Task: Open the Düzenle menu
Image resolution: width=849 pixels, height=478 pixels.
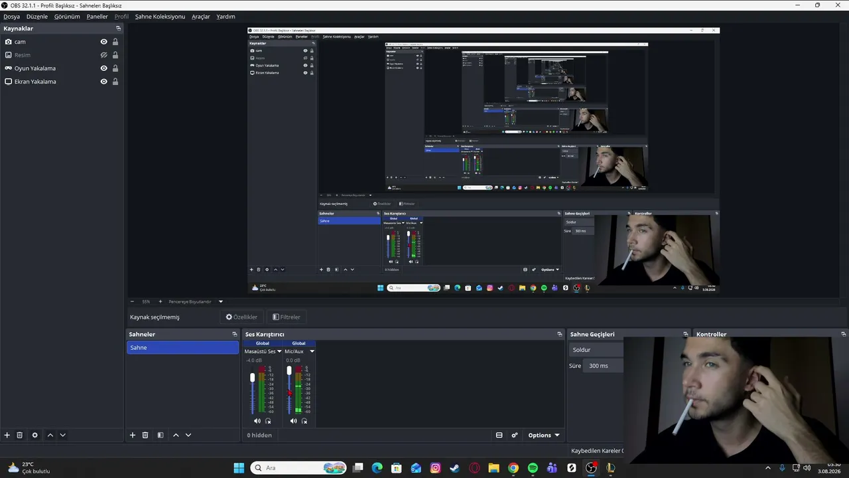Action: click(37, 17)
